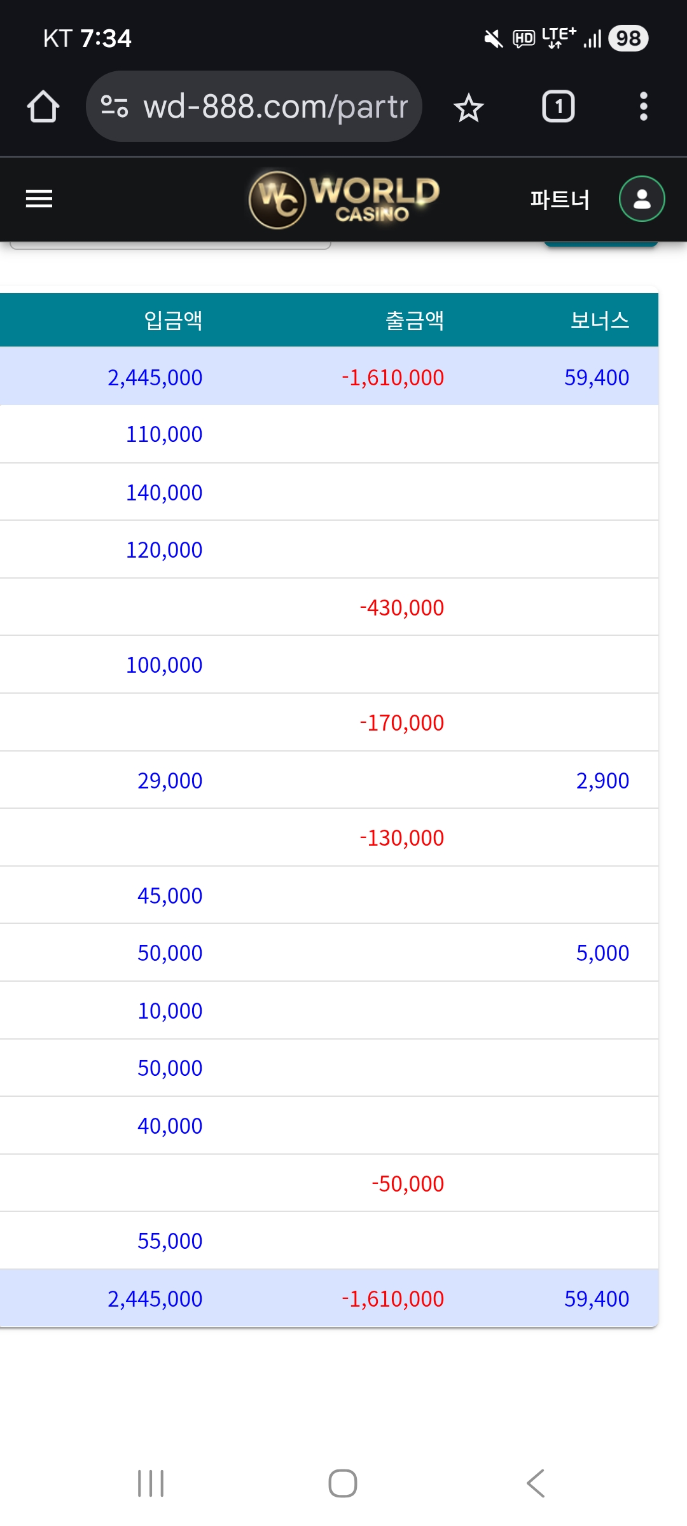687x1526 pixels.
Task: Click the -170,000 withdrawal row
Action: point(401,723)
